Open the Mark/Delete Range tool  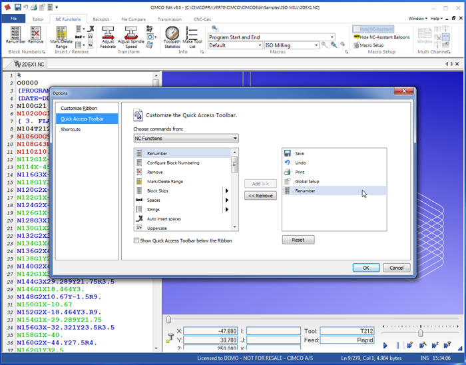(x=61, y=37)
